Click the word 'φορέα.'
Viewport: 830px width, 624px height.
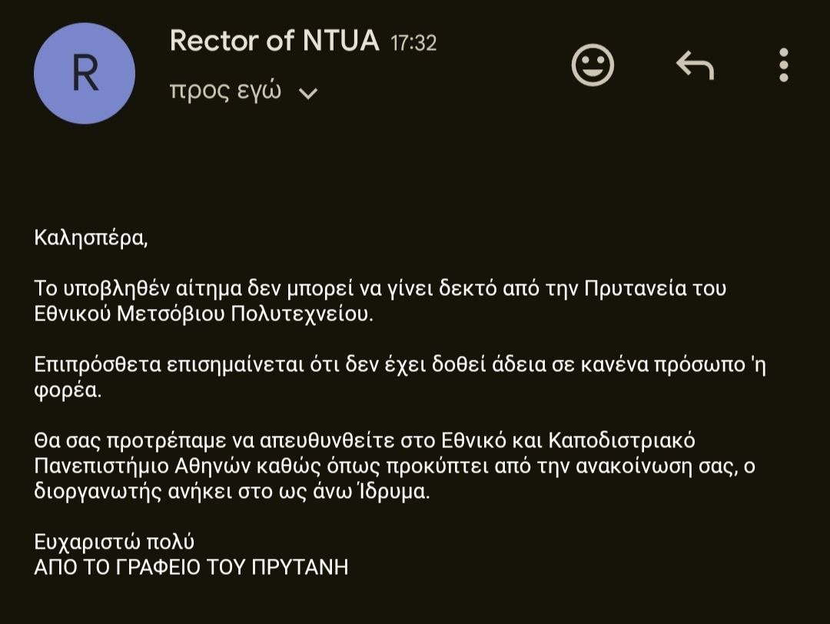[x=68, y=391]
